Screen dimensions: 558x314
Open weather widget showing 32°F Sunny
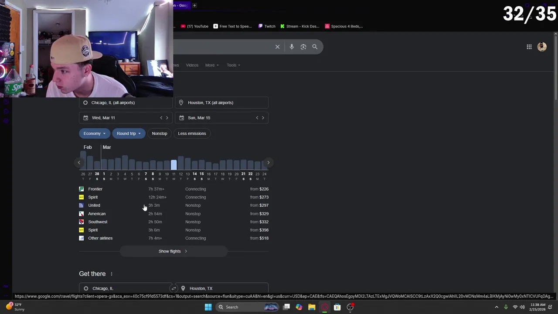(x=16, y=307)
